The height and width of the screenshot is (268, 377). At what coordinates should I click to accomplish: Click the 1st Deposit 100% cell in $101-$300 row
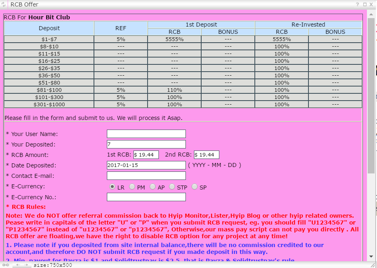pos(175,97)
